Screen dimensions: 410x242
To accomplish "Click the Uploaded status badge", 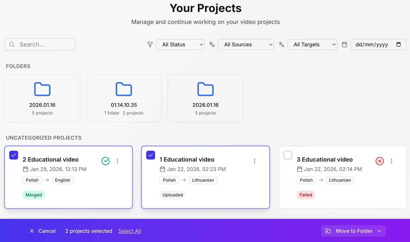I will click(x=173, y=195).
